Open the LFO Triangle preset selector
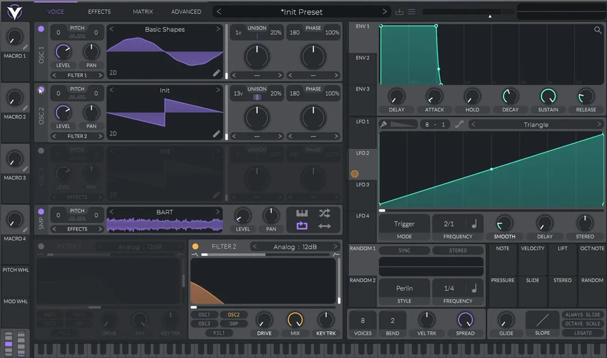This screenshot has width=607, height=358. (x=536, y=125)
